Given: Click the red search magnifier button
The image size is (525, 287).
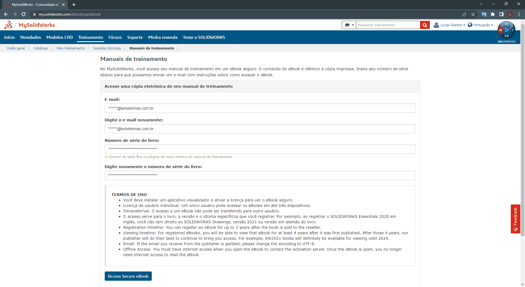Looking at the screenshot, I should 425,25.
